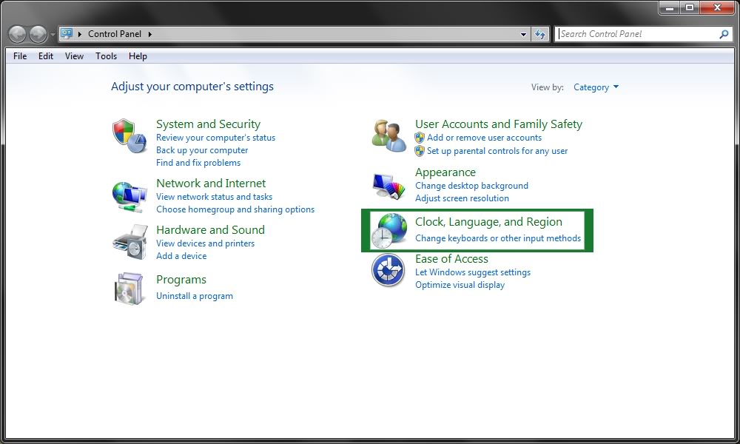The image size is (740, 444).
Task: Click the Ease of Access icon
Action: pyautogui.click(x=388, y=270)
